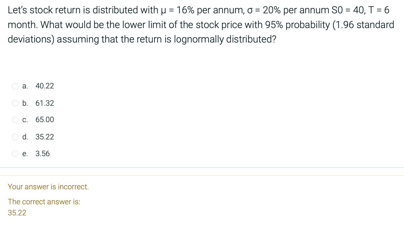The height and width of the screenshot is (225, 404).
Task: Click the text Your answer is incorrect
Action: tap(48, 187)
